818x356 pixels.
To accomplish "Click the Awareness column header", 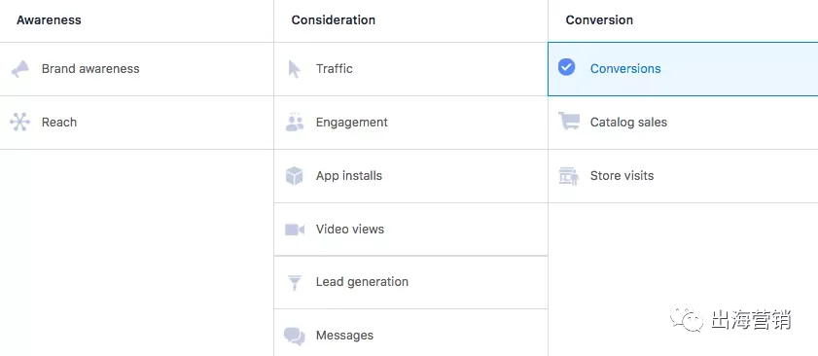I will 49,20.
